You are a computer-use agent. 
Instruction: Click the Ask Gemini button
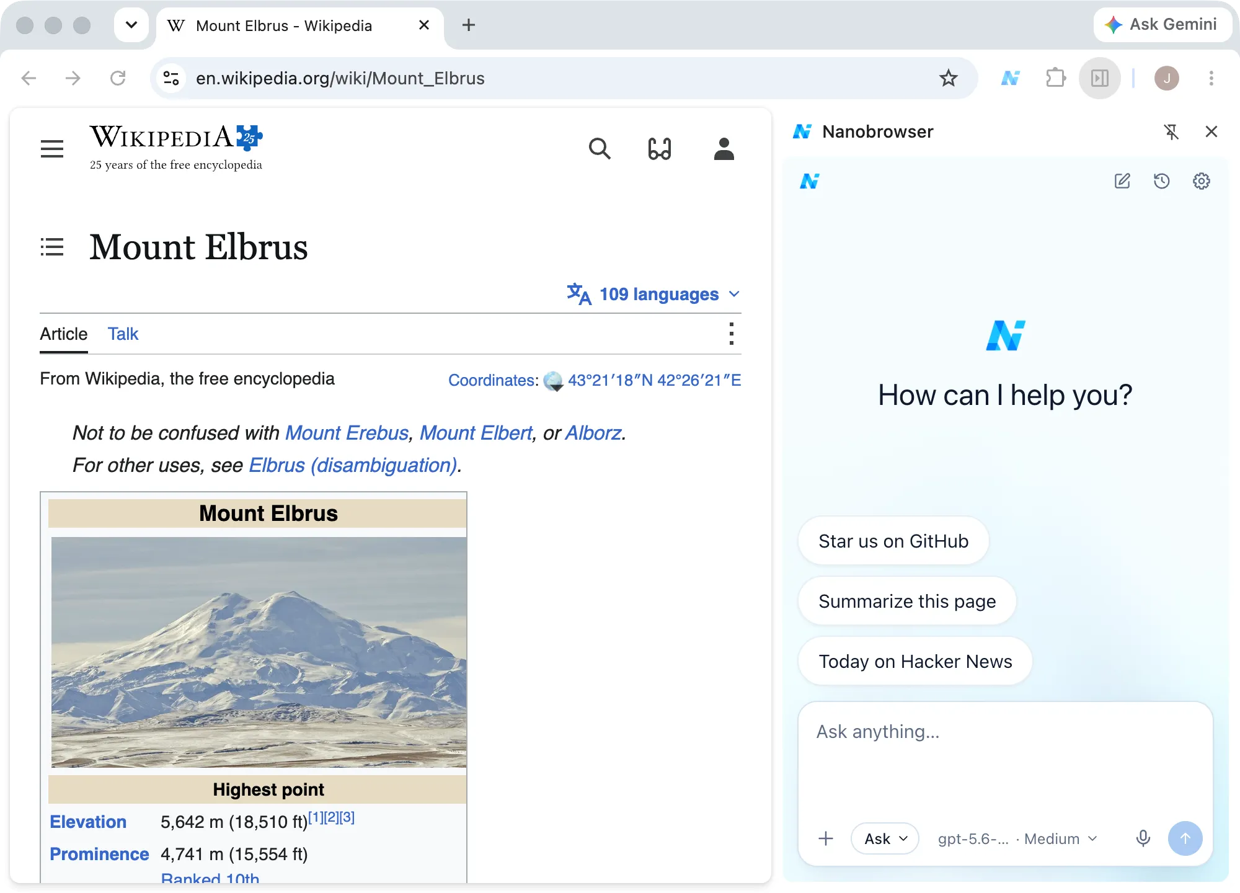coord(1162,25)
